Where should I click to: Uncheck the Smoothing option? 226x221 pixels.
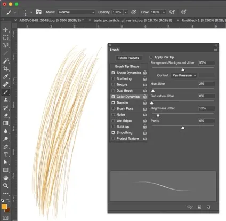113,132
